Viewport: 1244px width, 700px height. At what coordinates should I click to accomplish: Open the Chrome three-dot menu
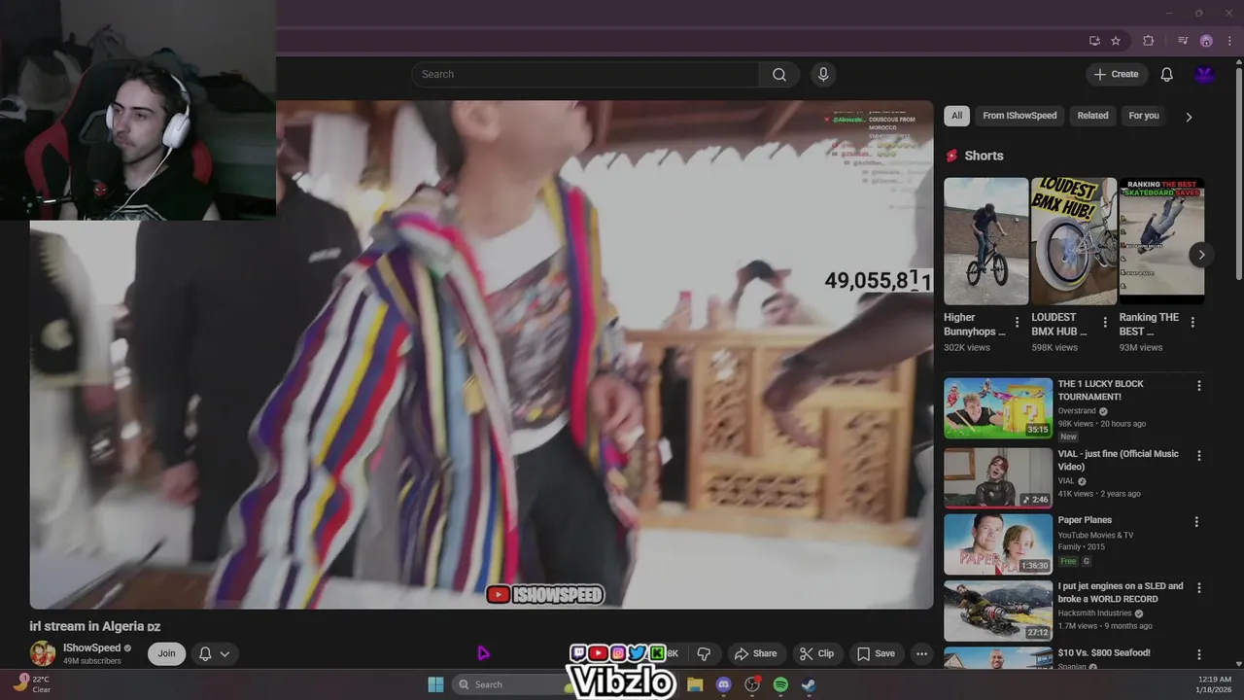click(x=1229, y=41)
